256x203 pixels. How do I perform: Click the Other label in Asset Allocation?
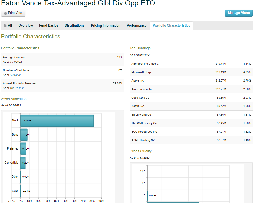(15, 177)
